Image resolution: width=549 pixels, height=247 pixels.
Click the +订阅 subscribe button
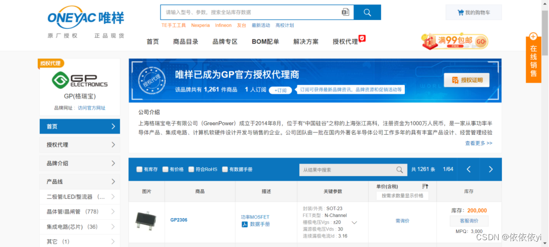point(281,90)
